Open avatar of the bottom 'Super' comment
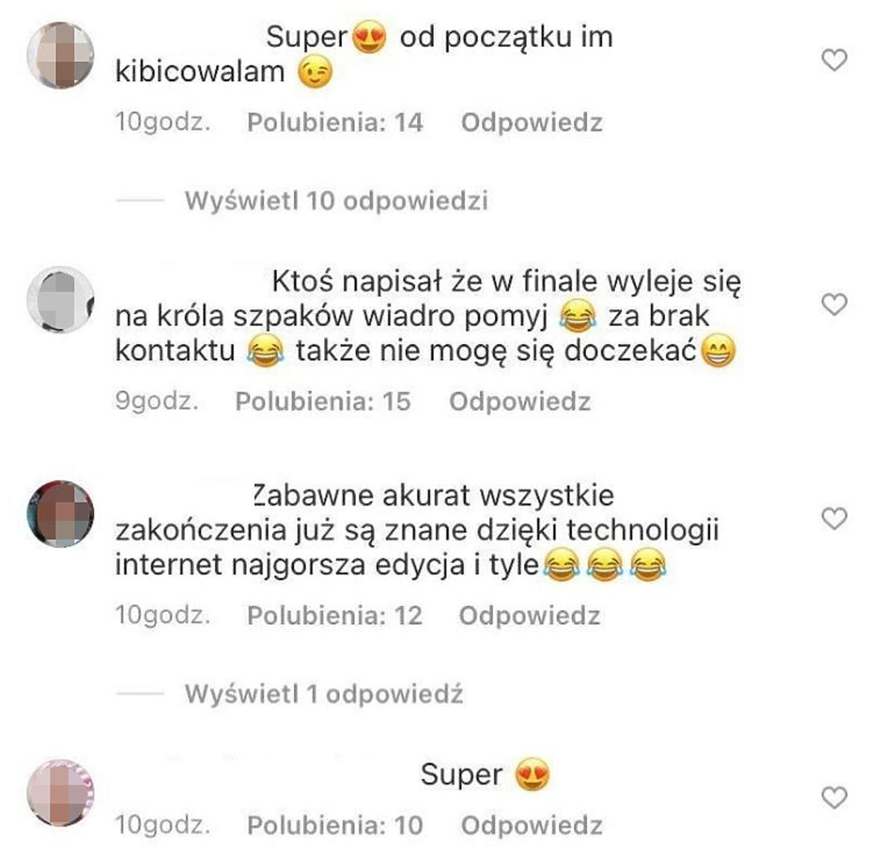Screen dimensions: 895x857 pyautogui.click(x=60, y=793)
